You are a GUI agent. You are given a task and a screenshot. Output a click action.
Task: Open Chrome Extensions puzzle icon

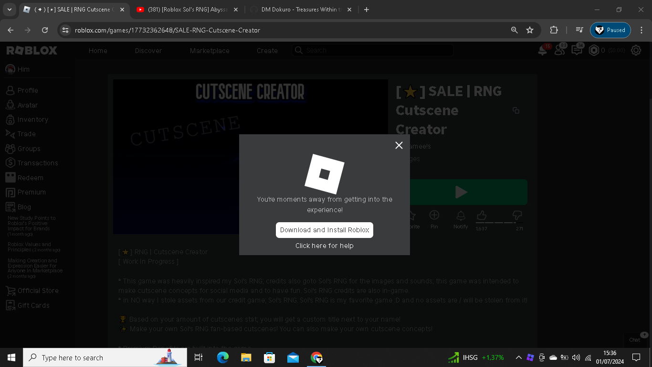[554, 30]
